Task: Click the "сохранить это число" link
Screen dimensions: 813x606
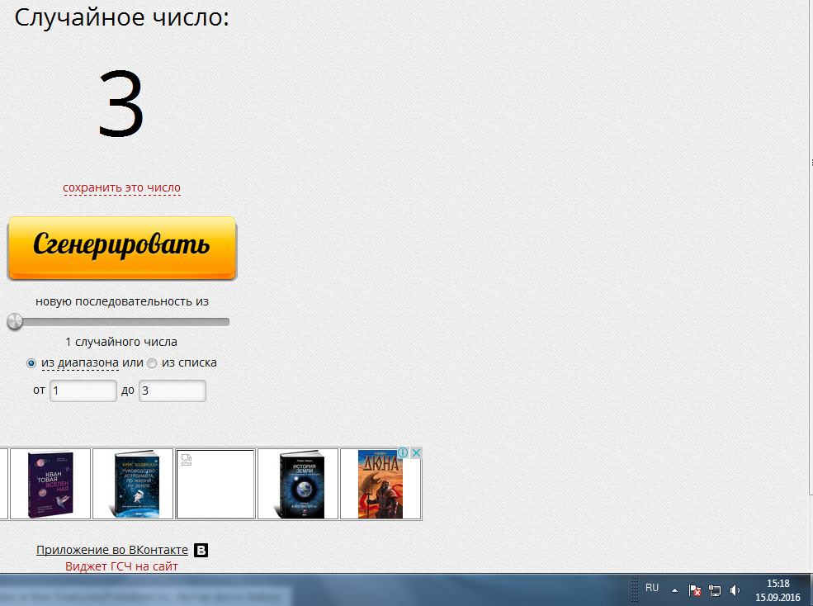Action: [x=122, y=187]
